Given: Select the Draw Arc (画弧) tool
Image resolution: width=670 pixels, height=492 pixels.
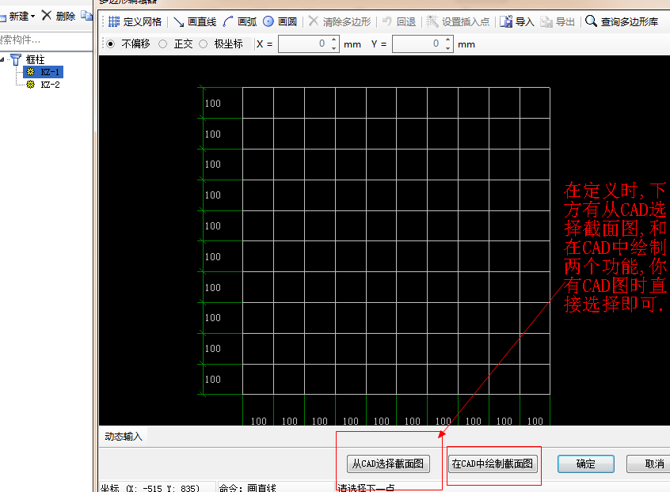Looking at the screenshot, I should point(240,21).
